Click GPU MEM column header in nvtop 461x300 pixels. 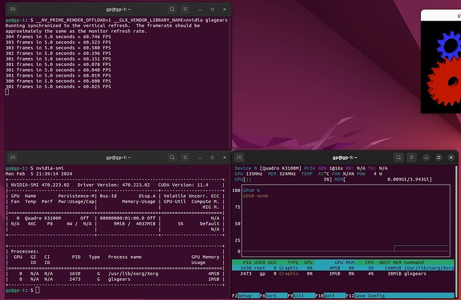point(344,263)
